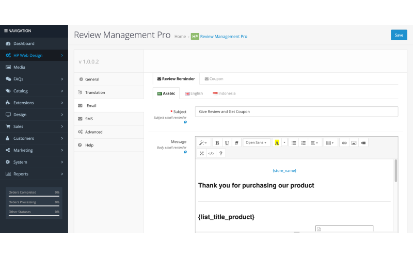The width and height of the screenshot is (413, 258).
Task: Open the General settings section
Action: 109,79
